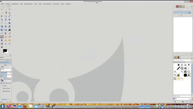Open the tag dropdown below the brush grid
The height and width of the screenshot is (109, 193).
point(183,96)
